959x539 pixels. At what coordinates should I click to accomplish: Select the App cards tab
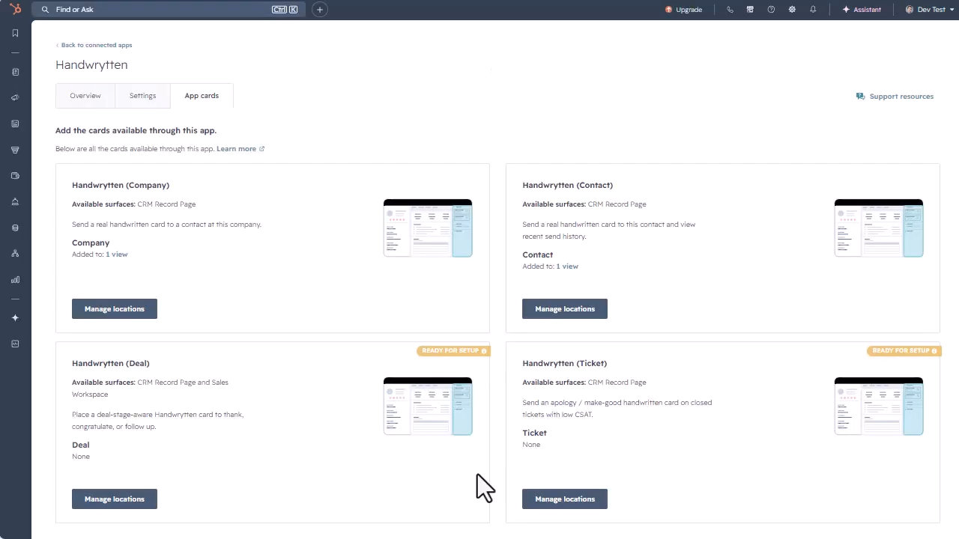tap(202, 96)
